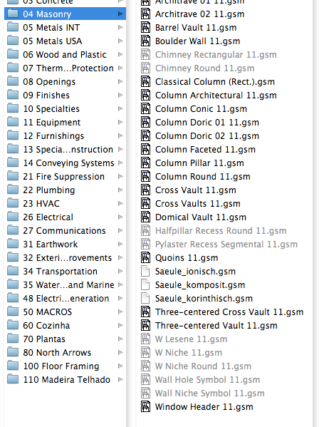Click the blank document icon of Saeule_komposit.gsm
The image size is (319, 427).
point(145,285)
